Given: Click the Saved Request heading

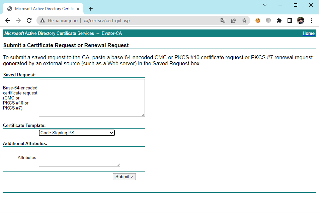Looking at the screenshot, I should tap(19, 75).
